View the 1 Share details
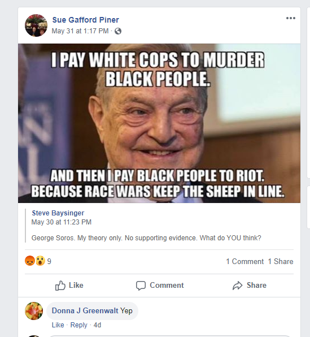Screen dimensions: 310x337 pos(281,261)
